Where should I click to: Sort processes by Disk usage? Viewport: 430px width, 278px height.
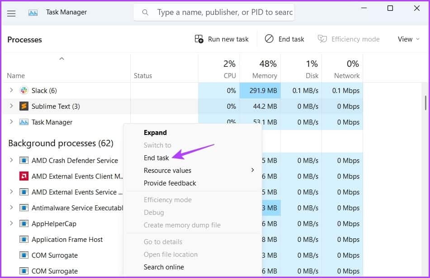[301, 69]
